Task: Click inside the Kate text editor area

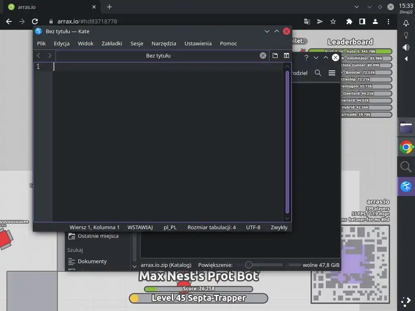Action: 168,142
